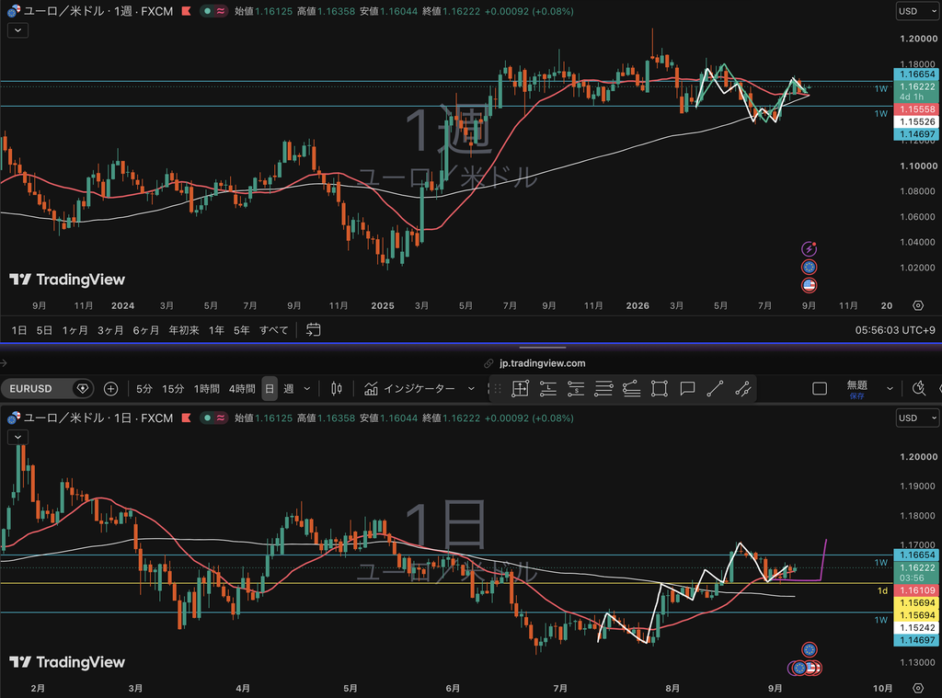
Task: Toggle the indicator status pill on the daily chart
Action: [x=213, y=418]
